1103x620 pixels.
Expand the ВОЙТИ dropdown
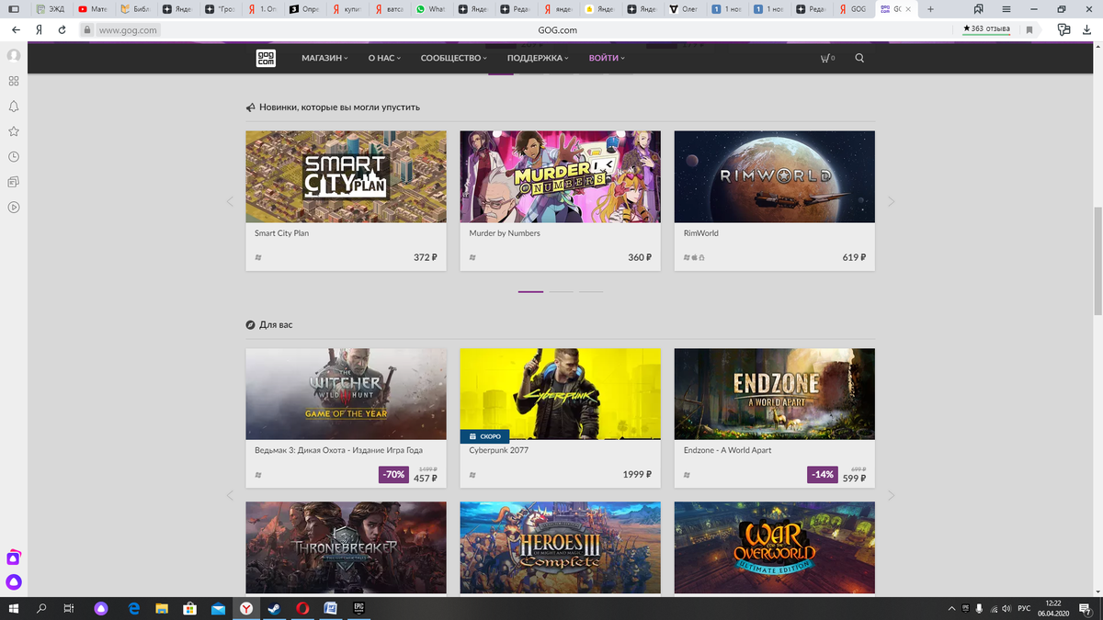(603, 57)
